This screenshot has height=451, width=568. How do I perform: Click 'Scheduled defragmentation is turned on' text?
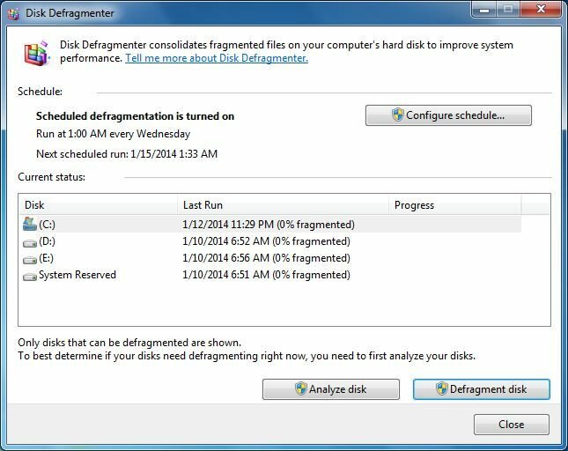pyautogui.click(x=135, y=116)
